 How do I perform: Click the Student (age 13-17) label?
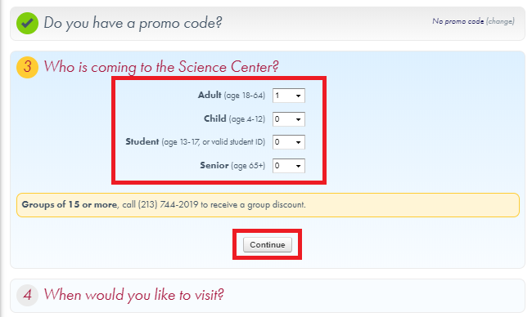pos(195,141)
